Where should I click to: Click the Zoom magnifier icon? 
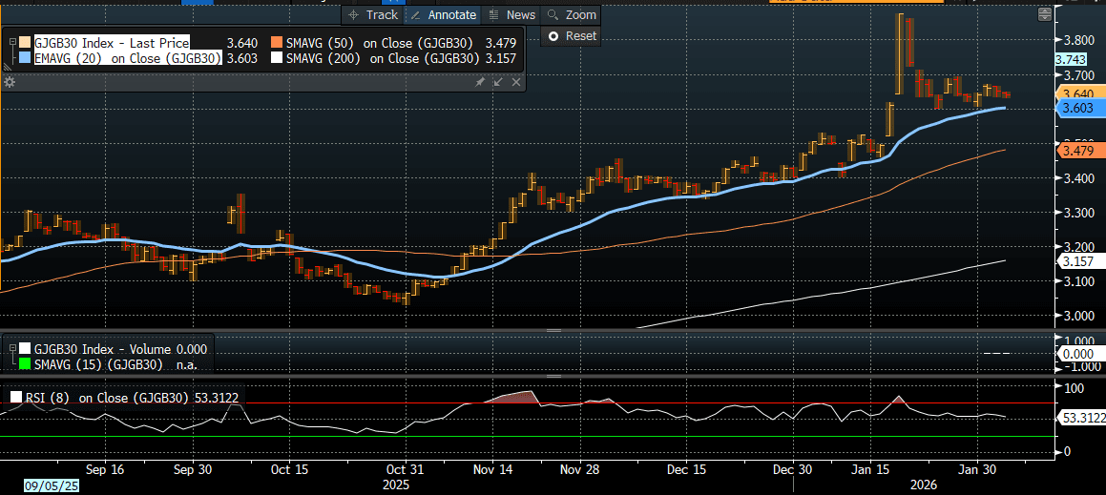[x=553, y=15]
